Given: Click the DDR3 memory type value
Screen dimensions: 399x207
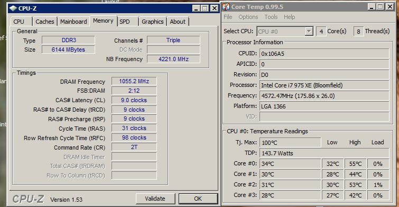Looking at the screenshot, I should coord(69,40).
